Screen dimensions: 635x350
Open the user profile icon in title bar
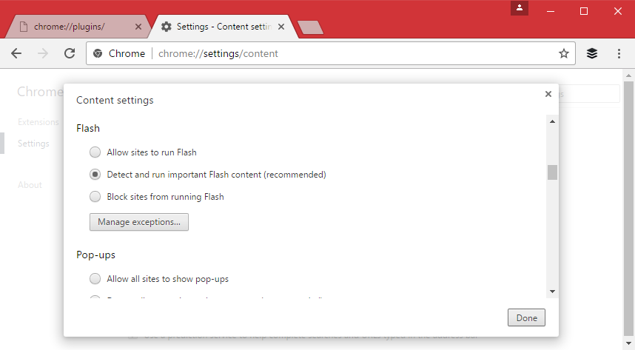520,7
